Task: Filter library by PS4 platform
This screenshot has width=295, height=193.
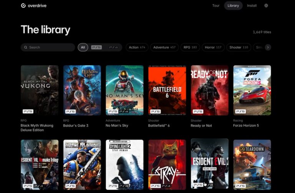Action: click(113, 47)
